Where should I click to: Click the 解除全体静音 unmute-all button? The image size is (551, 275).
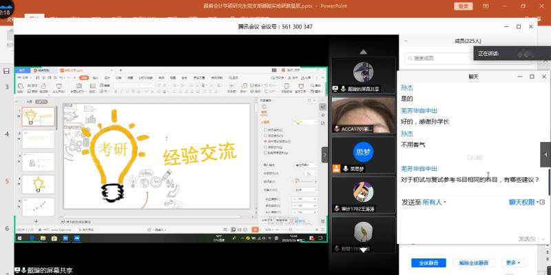[x=474, y=263]
